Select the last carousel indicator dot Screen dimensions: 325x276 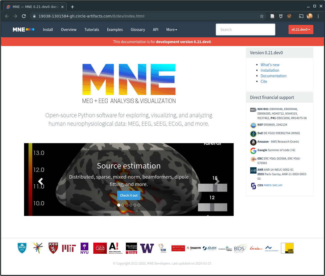[139, 205]
